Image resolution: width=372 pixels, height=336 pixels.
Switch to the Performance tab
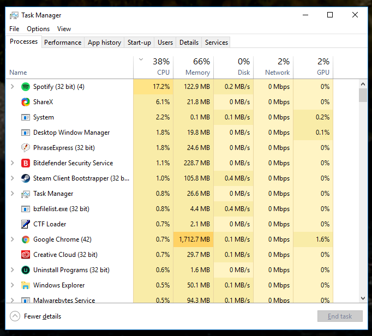(x=63, y=43)
